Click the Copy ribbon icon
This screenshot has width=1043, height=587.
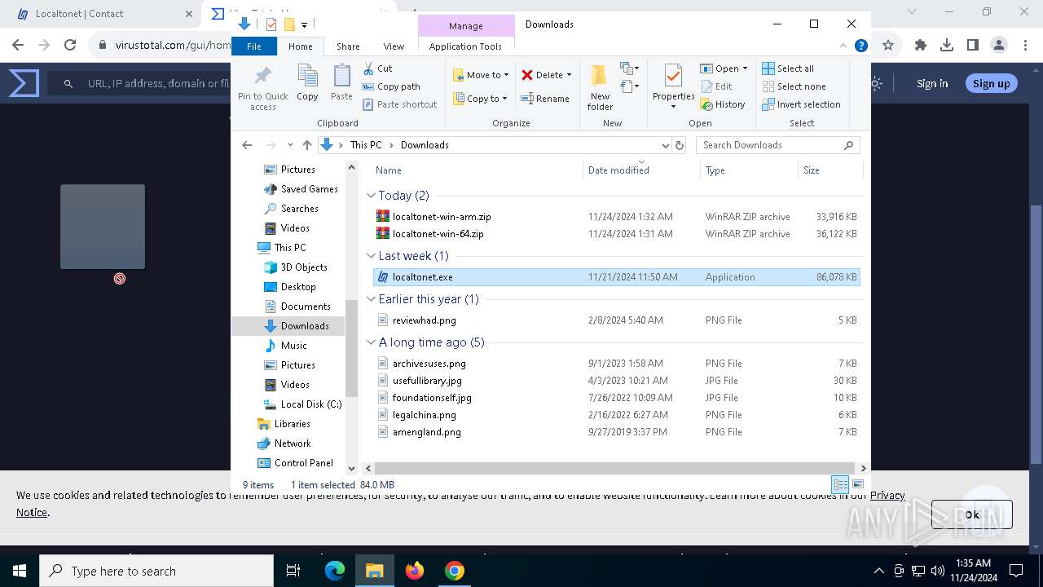click(307, 83)
